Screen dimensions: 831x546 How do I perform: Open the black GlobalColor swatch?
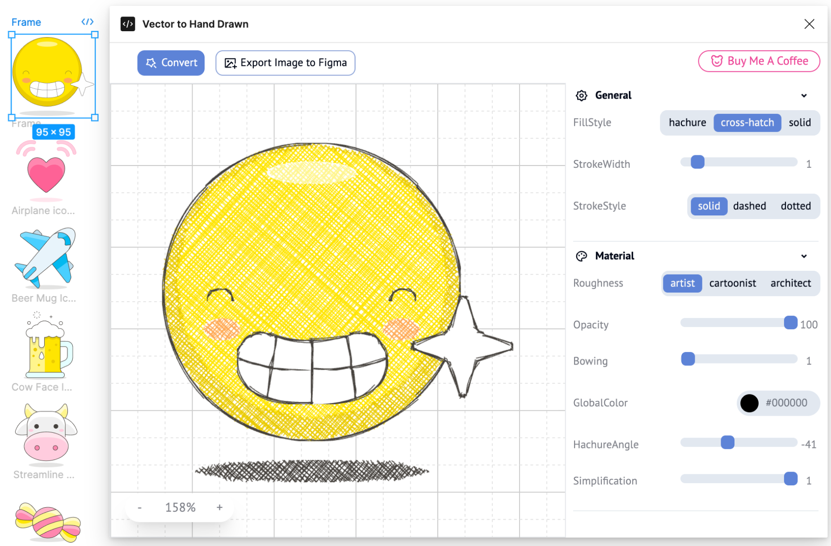click(x=750, y=403)
